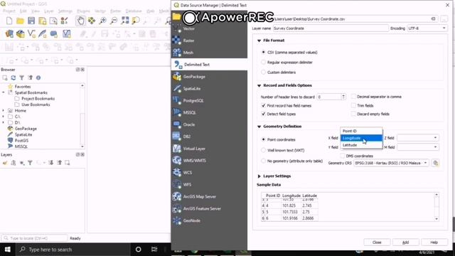455x256 pixels.
Task: Click the header lines to discard stepper
Action: point(343,97)
